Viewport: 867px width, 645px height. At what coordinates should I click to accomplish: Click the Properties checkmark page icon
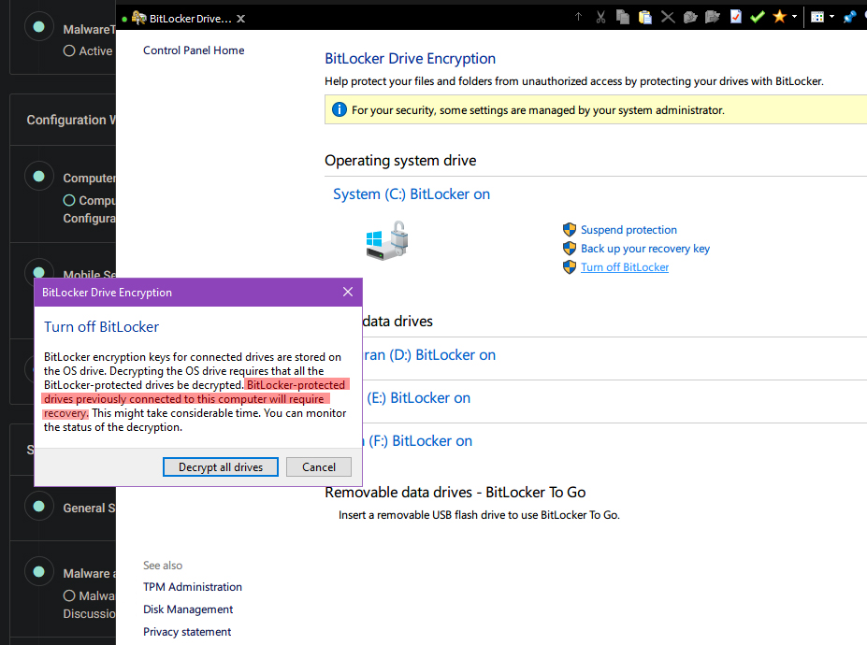pos(735,17)
